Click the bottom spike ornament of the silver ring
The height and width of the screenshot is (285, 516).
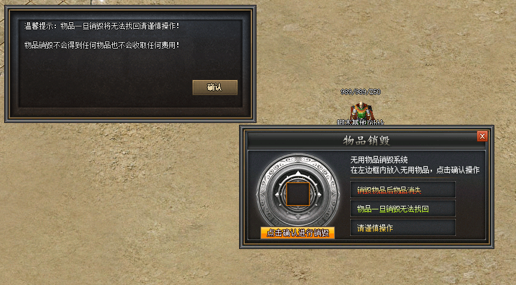pos(298,217)
